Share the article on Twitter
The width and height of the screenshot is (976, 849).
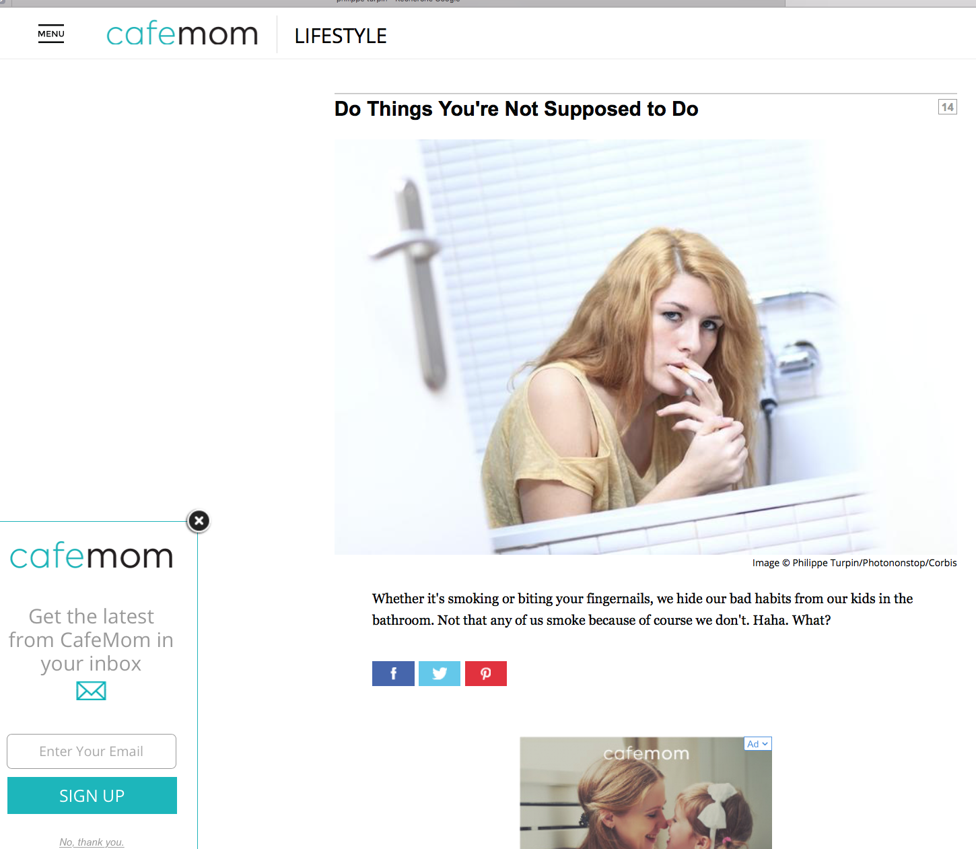(x=440, y=673)
